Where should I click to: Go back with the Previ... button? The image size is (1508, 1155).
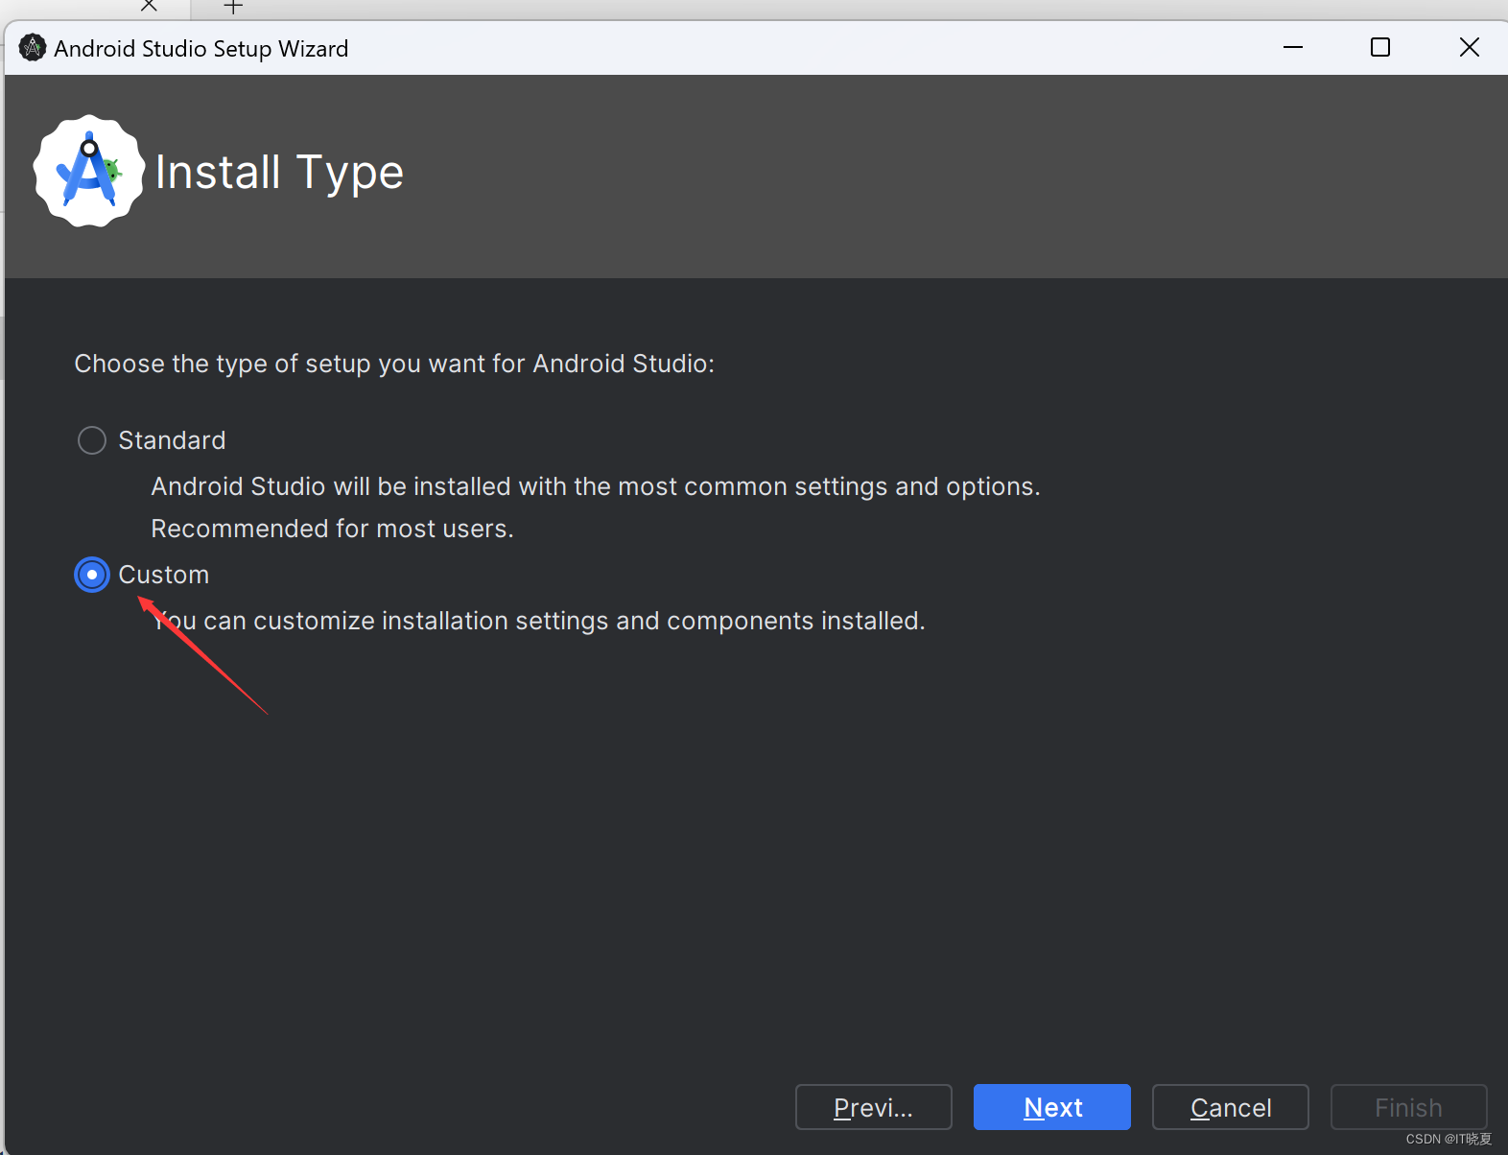[873, 1107]
